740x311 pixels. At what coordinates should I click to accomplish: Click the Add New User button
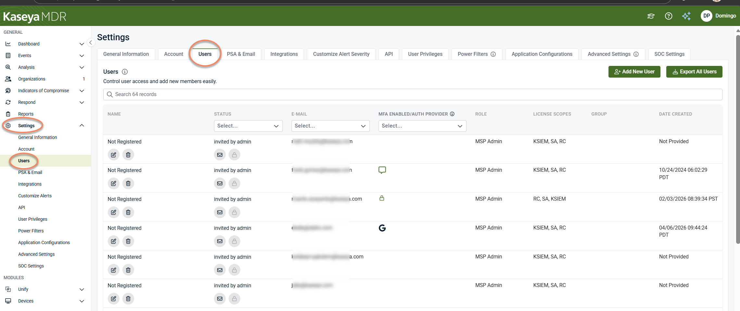tap(634, 72)
